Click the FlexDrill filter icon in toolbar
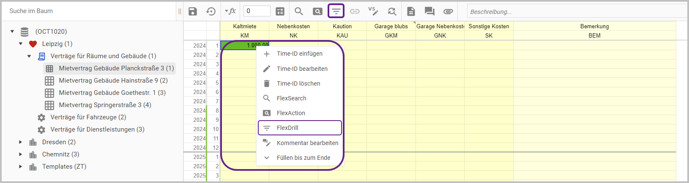This screenshot has width=689, height=183. pyautogui.click(x=336, y=11)
